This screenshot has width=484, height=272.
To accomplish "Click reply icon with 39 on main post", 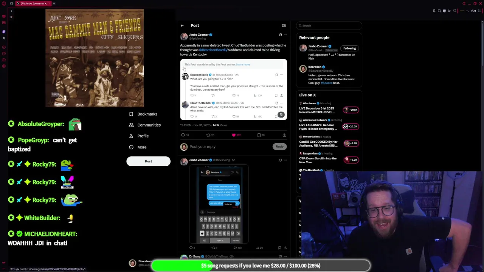I will coord(185,135).
